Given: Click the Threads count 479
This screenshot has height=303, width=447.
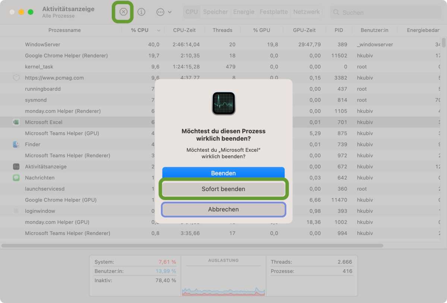Looking at the screenshot, I should click(231, 67).
